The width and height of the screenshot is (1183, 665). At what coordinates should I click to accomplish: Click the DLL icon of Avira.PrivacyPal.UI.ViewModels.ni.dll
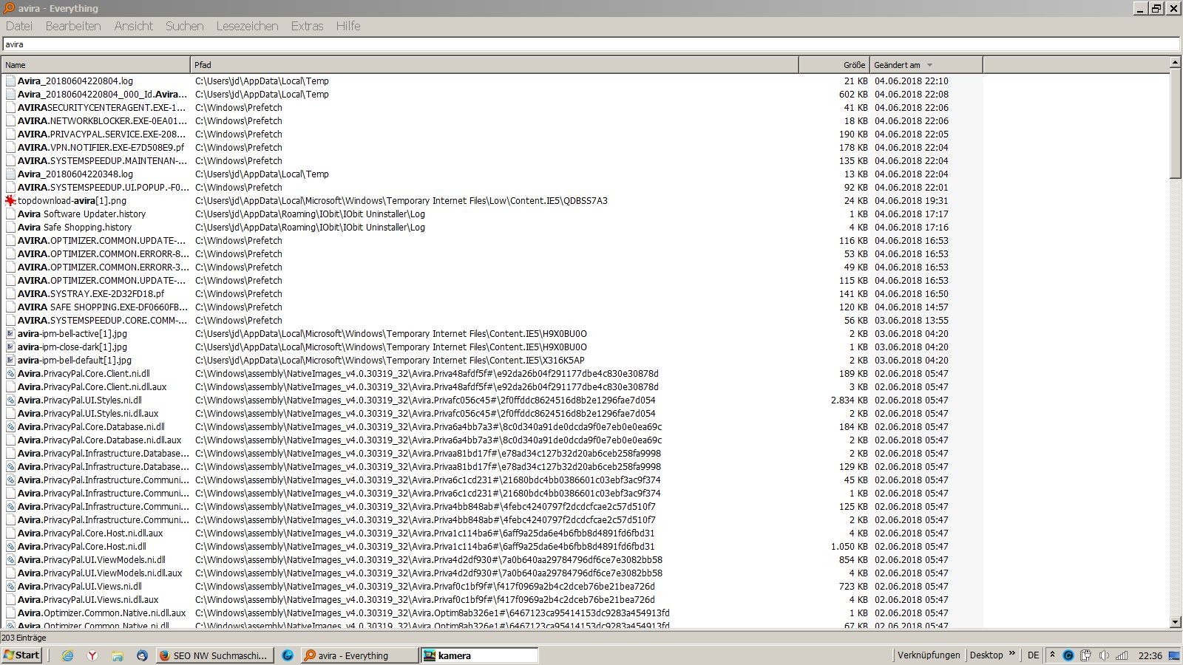(x=10, y=560)
